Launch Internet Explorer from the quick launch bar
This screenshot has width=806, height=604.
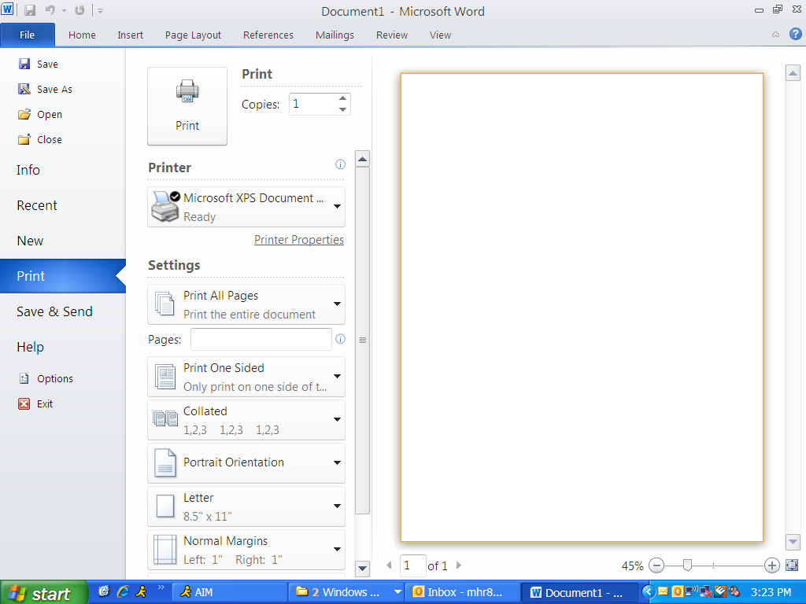click(123, 591)
